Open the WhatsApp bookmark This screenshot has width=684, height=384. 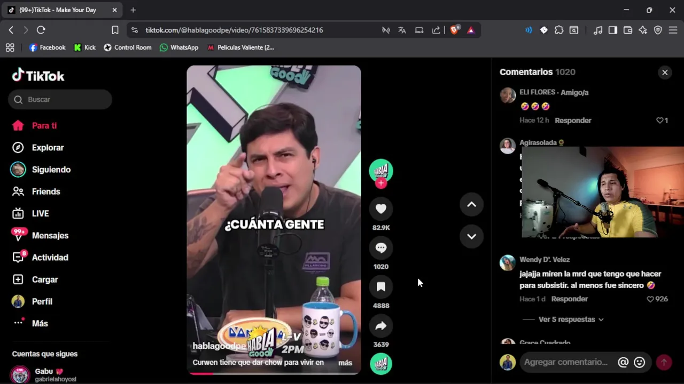coord(179,47)
